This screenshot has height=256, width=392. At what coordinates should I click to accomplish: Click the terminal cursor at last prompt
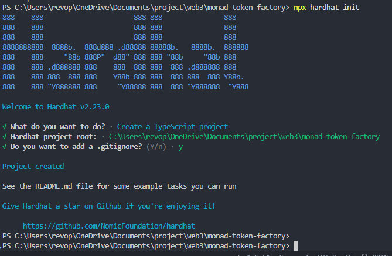click(x=295, y=246)
